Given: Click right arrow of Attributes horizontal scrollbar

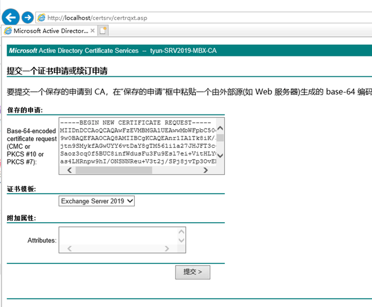Looking at the screenshot, I should (167, 248).
